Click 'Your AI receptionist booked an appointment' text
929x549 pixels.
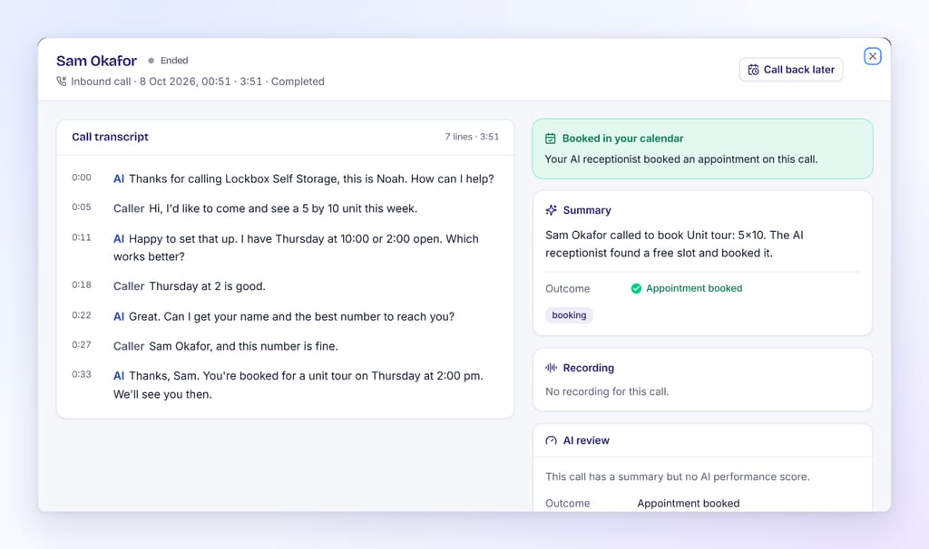tap(681, 159)
